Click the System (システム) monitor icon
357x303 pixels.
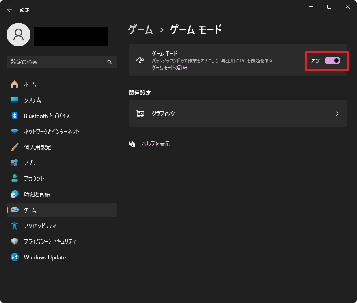click(15, 100)
